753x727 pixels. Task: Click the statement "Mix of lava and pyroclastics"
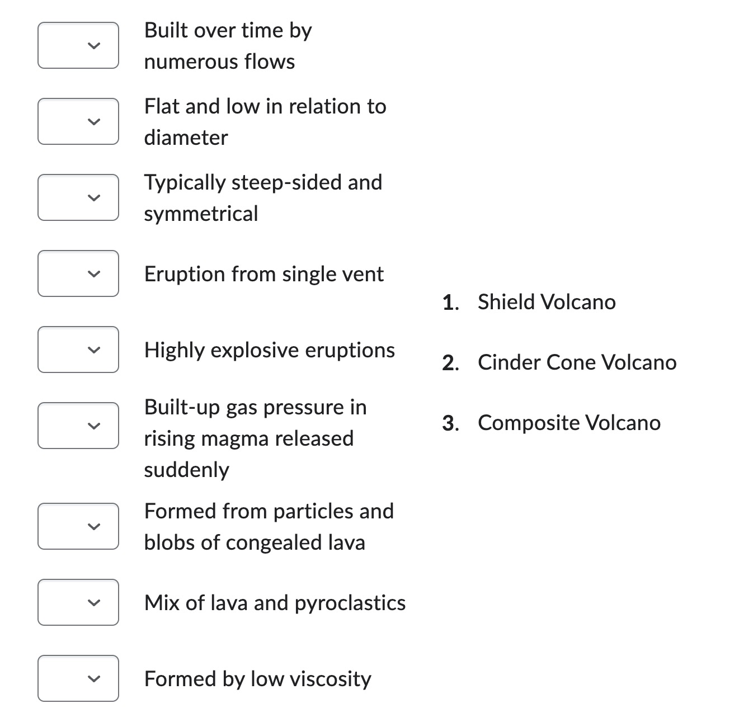click(275, 602)
